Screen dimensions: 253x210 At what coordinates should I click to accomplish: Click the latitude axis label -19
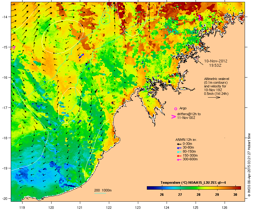pyautogui.click(x=4, y=168)
